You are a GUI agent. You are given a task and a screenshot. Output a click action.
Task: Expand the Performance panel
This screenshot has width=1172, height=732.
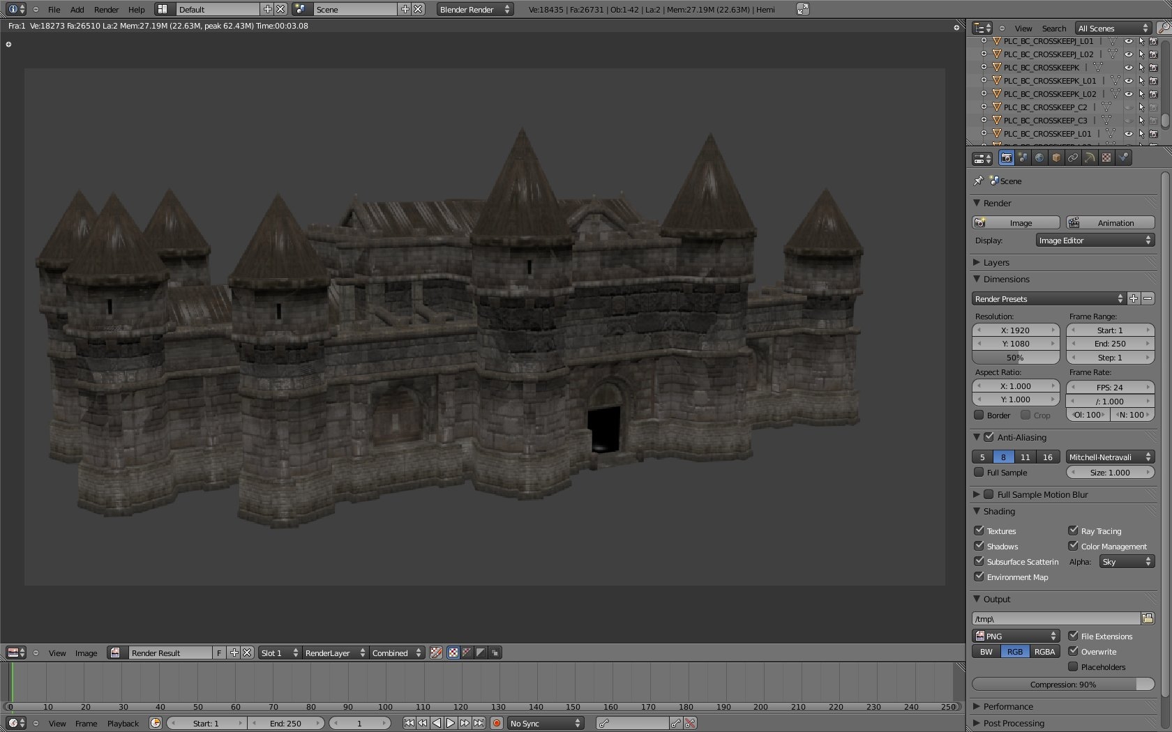click(x=1007, y=706)
